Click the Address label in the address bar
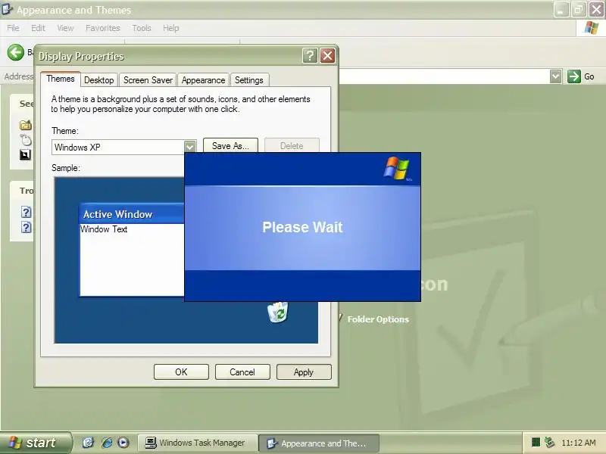Image resolution: width=606 pixels, height=454 pixels. pos(18,76)
